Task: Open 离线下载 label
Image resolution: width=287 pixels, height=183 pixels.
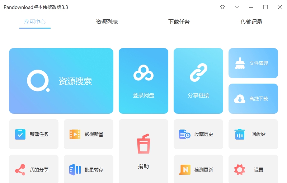Action: [259, 99]
